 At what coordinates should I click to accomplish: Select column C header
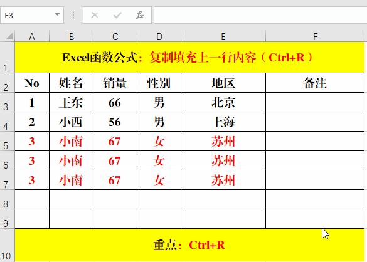(x=115, y=36)
